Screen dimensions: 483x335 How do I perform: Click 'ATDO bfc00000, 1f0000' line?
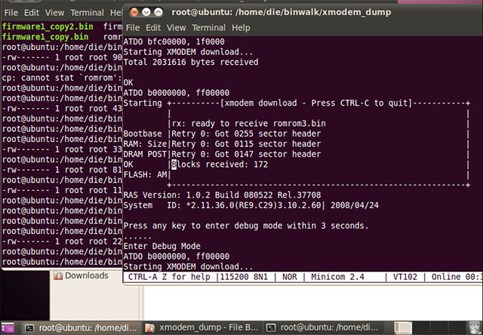pyautogui.click(x=174, y=41)
